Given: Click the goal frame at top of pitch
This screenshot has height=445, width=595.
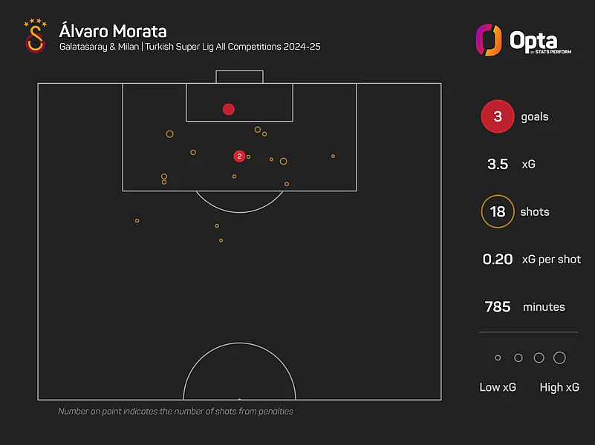Looking at the screenshot, I should coord(239,76).
